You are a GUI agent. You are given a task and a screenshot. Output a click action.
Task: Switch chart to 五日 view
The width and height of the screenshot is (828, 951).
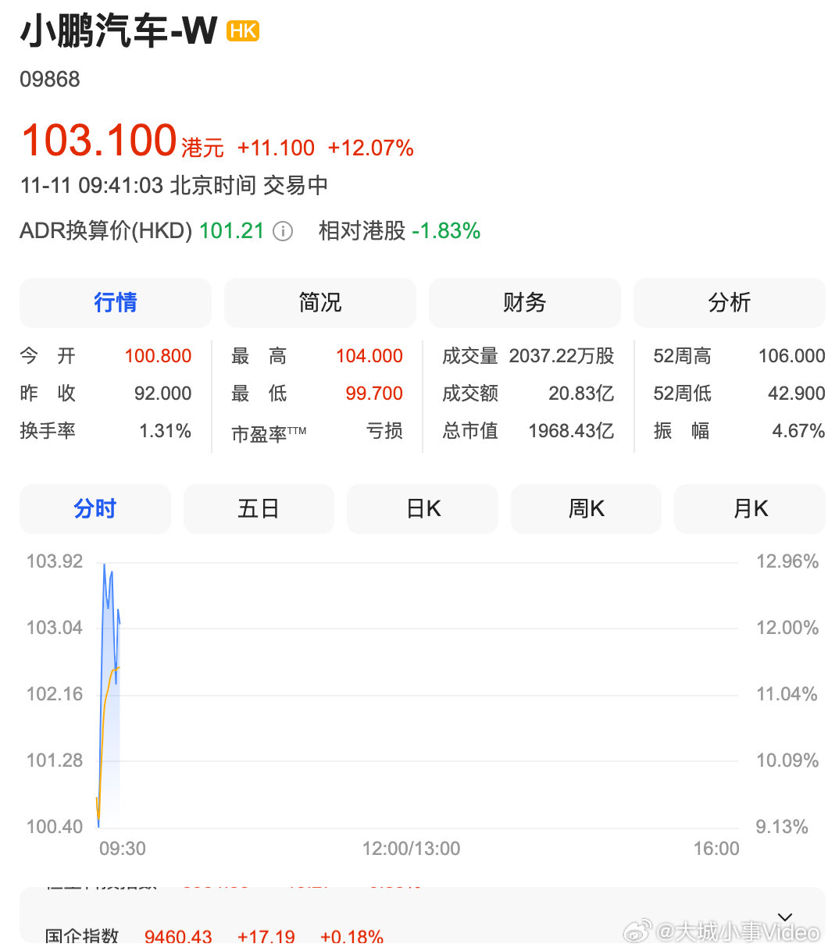point(259,508)
